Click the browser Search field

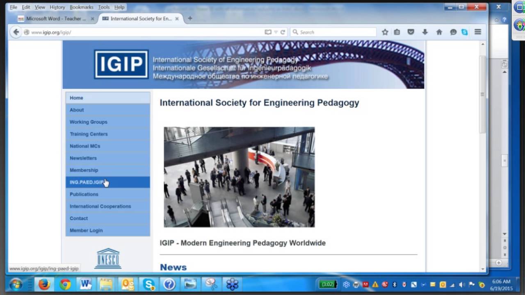click(x=333, y=32)
